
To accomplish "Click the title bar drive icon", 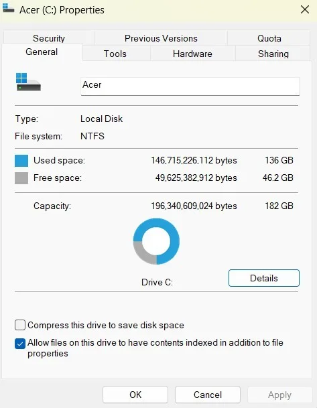I will click(x=8, y=8).
